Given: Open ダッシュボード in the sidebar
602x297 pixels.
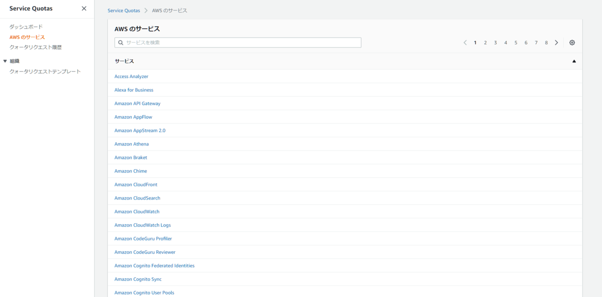Looking at the screenshot, I should (26, 26).
